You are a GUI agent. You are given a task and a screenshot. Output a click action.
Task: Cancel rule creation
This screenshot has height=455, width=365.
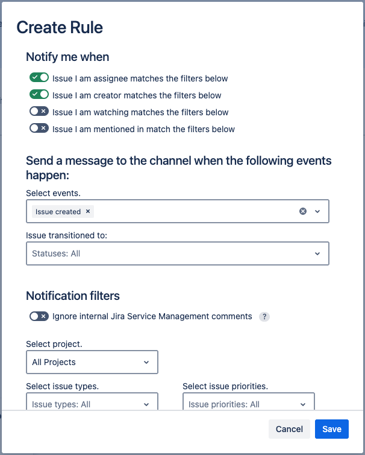point(289,429)
